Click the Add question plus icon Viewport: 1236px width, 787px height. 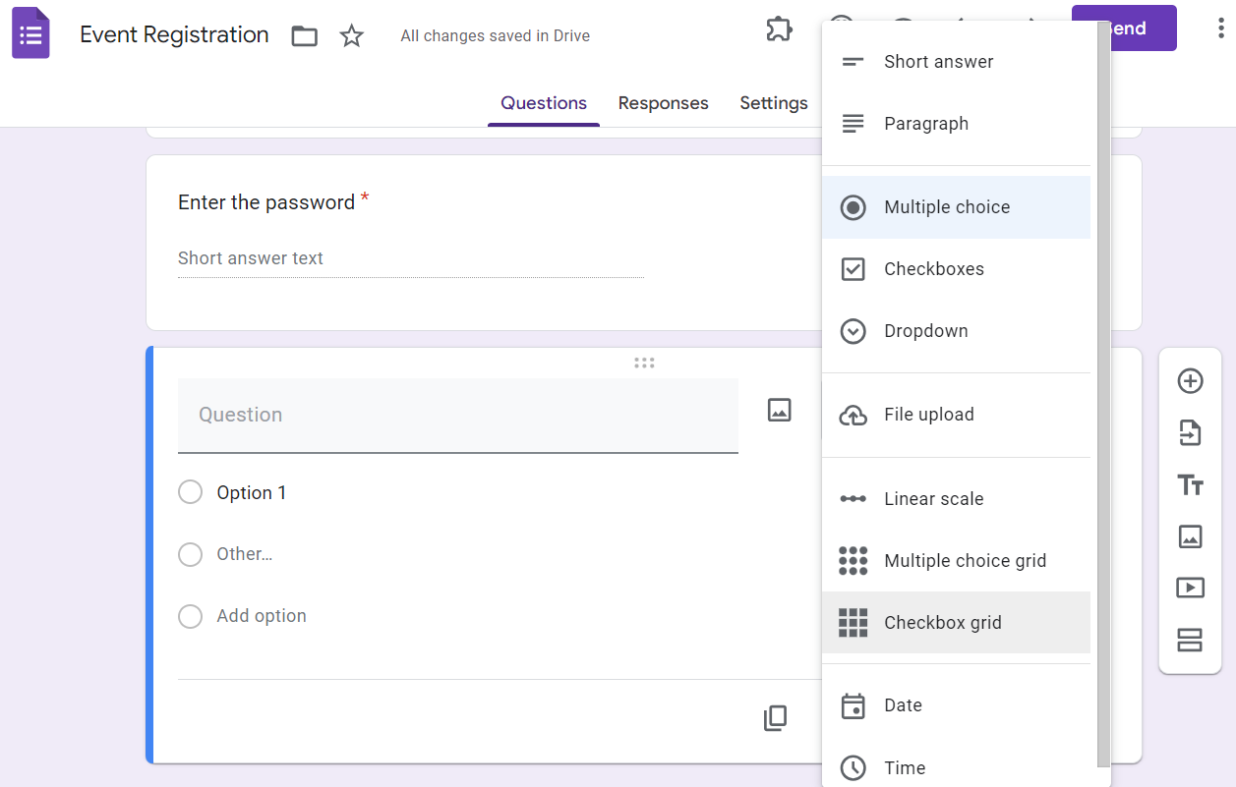(1191, 381)
